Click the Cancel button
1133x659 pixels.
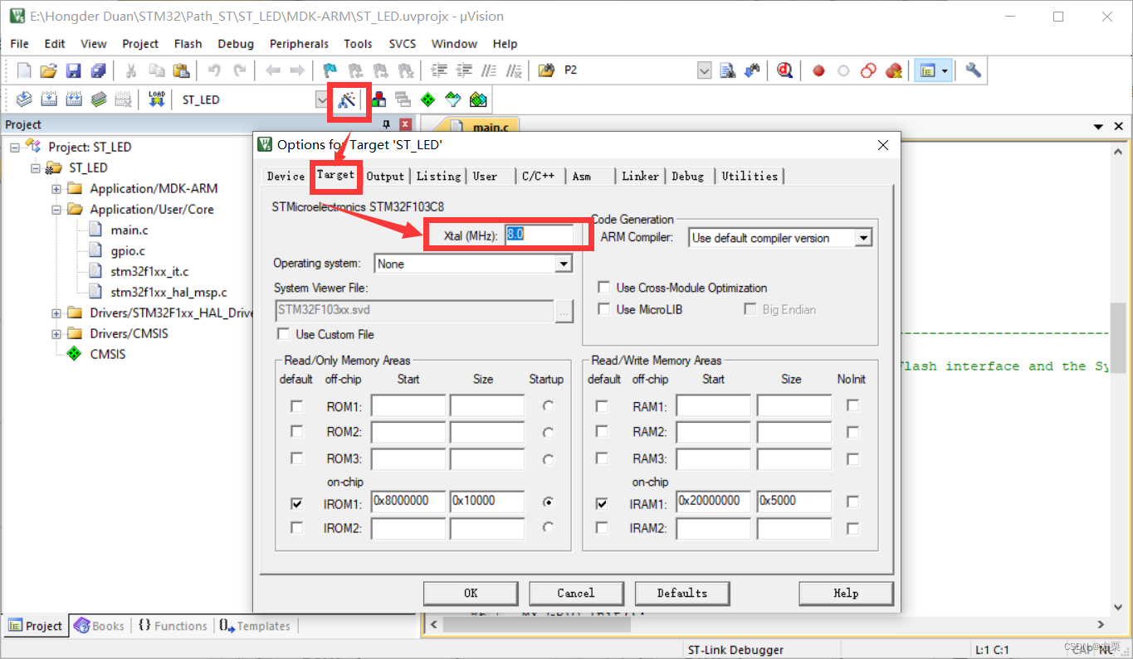(x=576, y=593)
